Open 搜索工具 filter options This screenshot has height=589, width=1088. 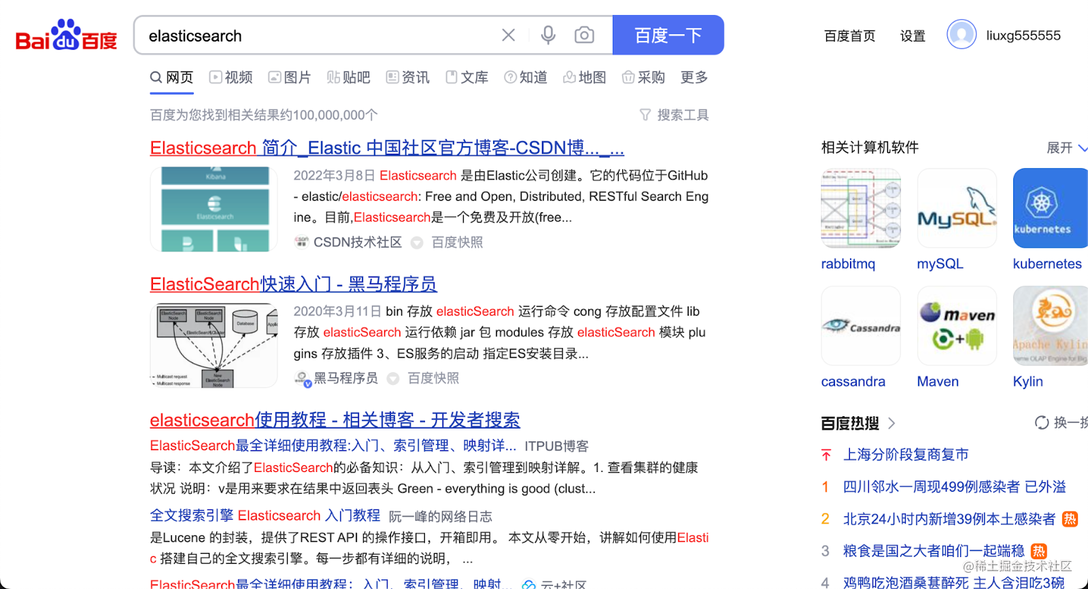click(x=675, y=115)
